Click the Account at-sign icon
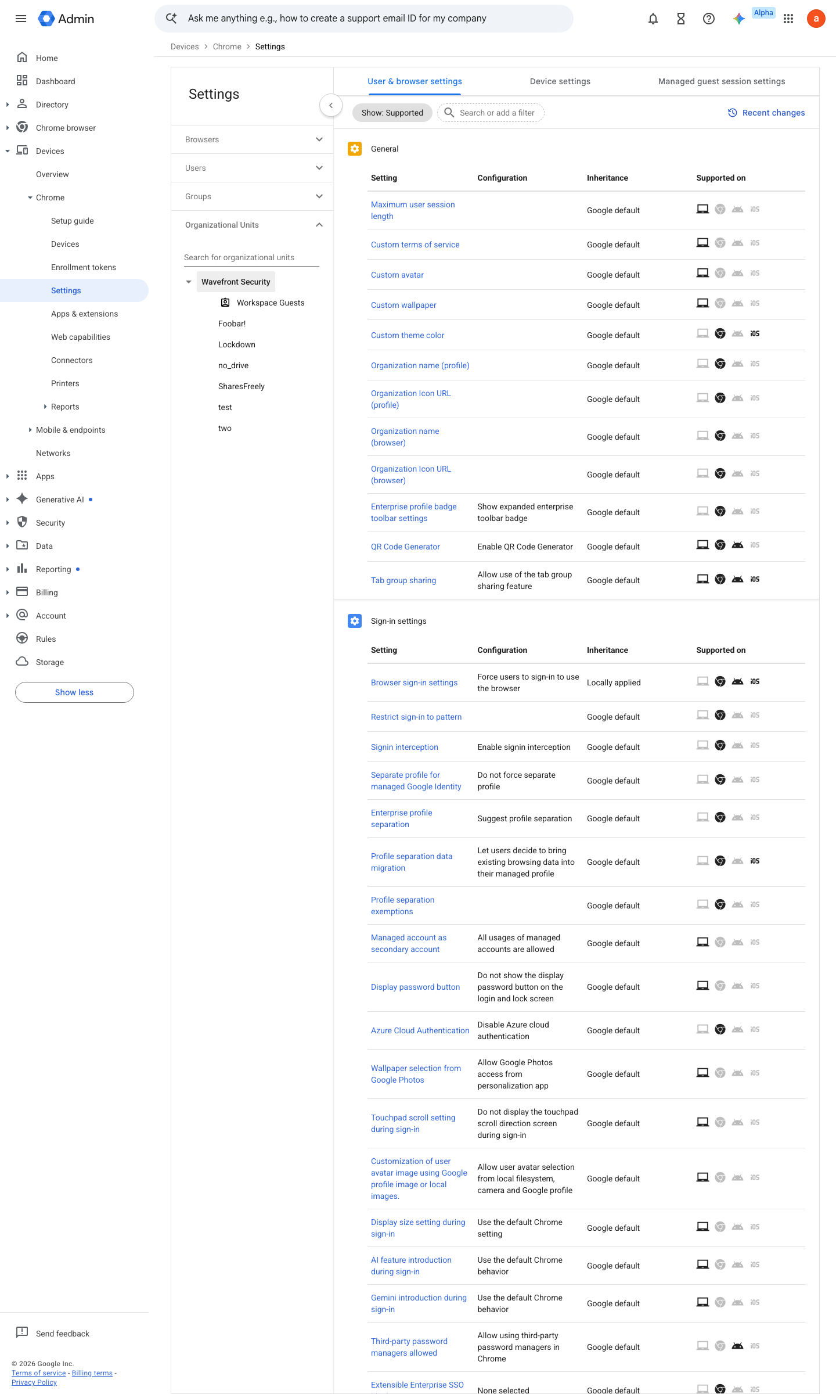This screenshot has width=836, height=1394. [22, 615]
